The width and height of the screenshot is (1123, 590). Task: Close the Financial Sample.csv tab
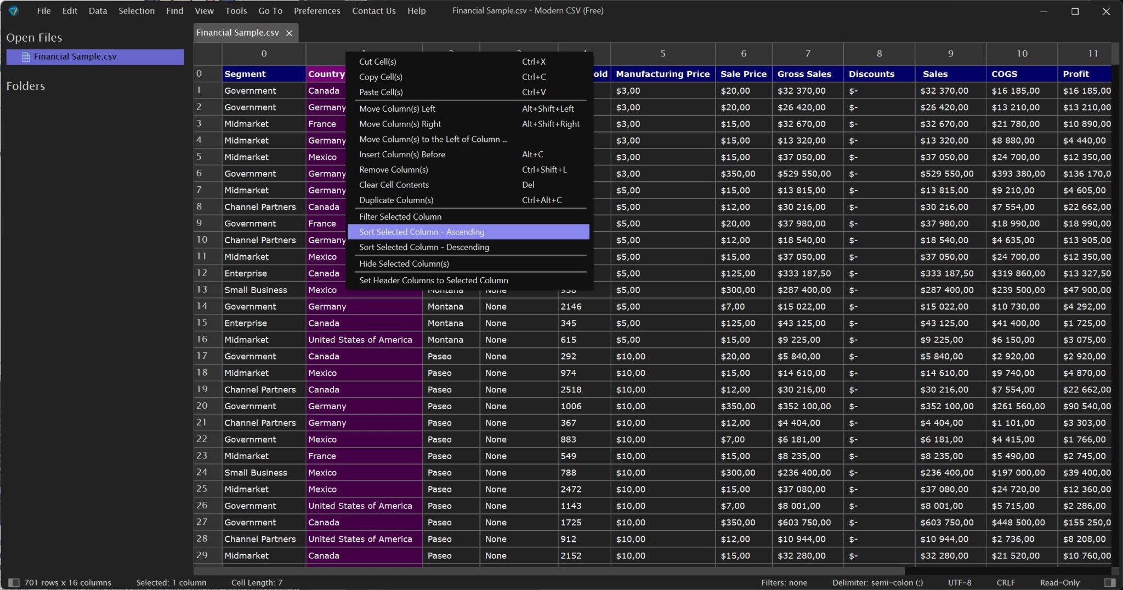(289, 33)
